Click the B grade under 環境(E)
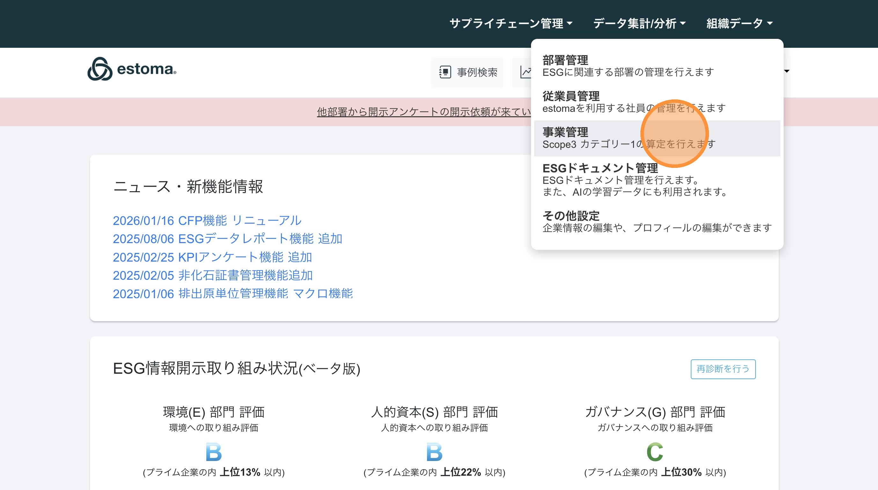The width and height of the screenshot is (878, 490). coord(214,452)
